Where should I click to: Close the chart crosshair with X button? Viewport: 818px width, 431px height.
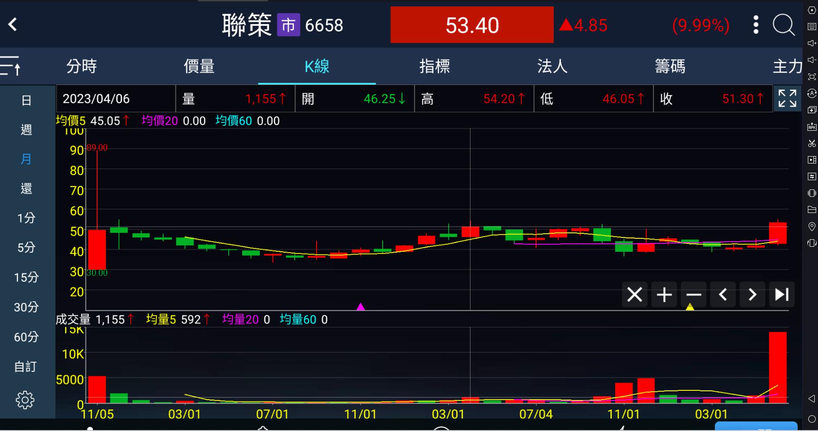point(634,294)
